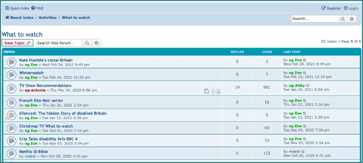Open eg Zoe author under Winterwatch title

[31, 77]
